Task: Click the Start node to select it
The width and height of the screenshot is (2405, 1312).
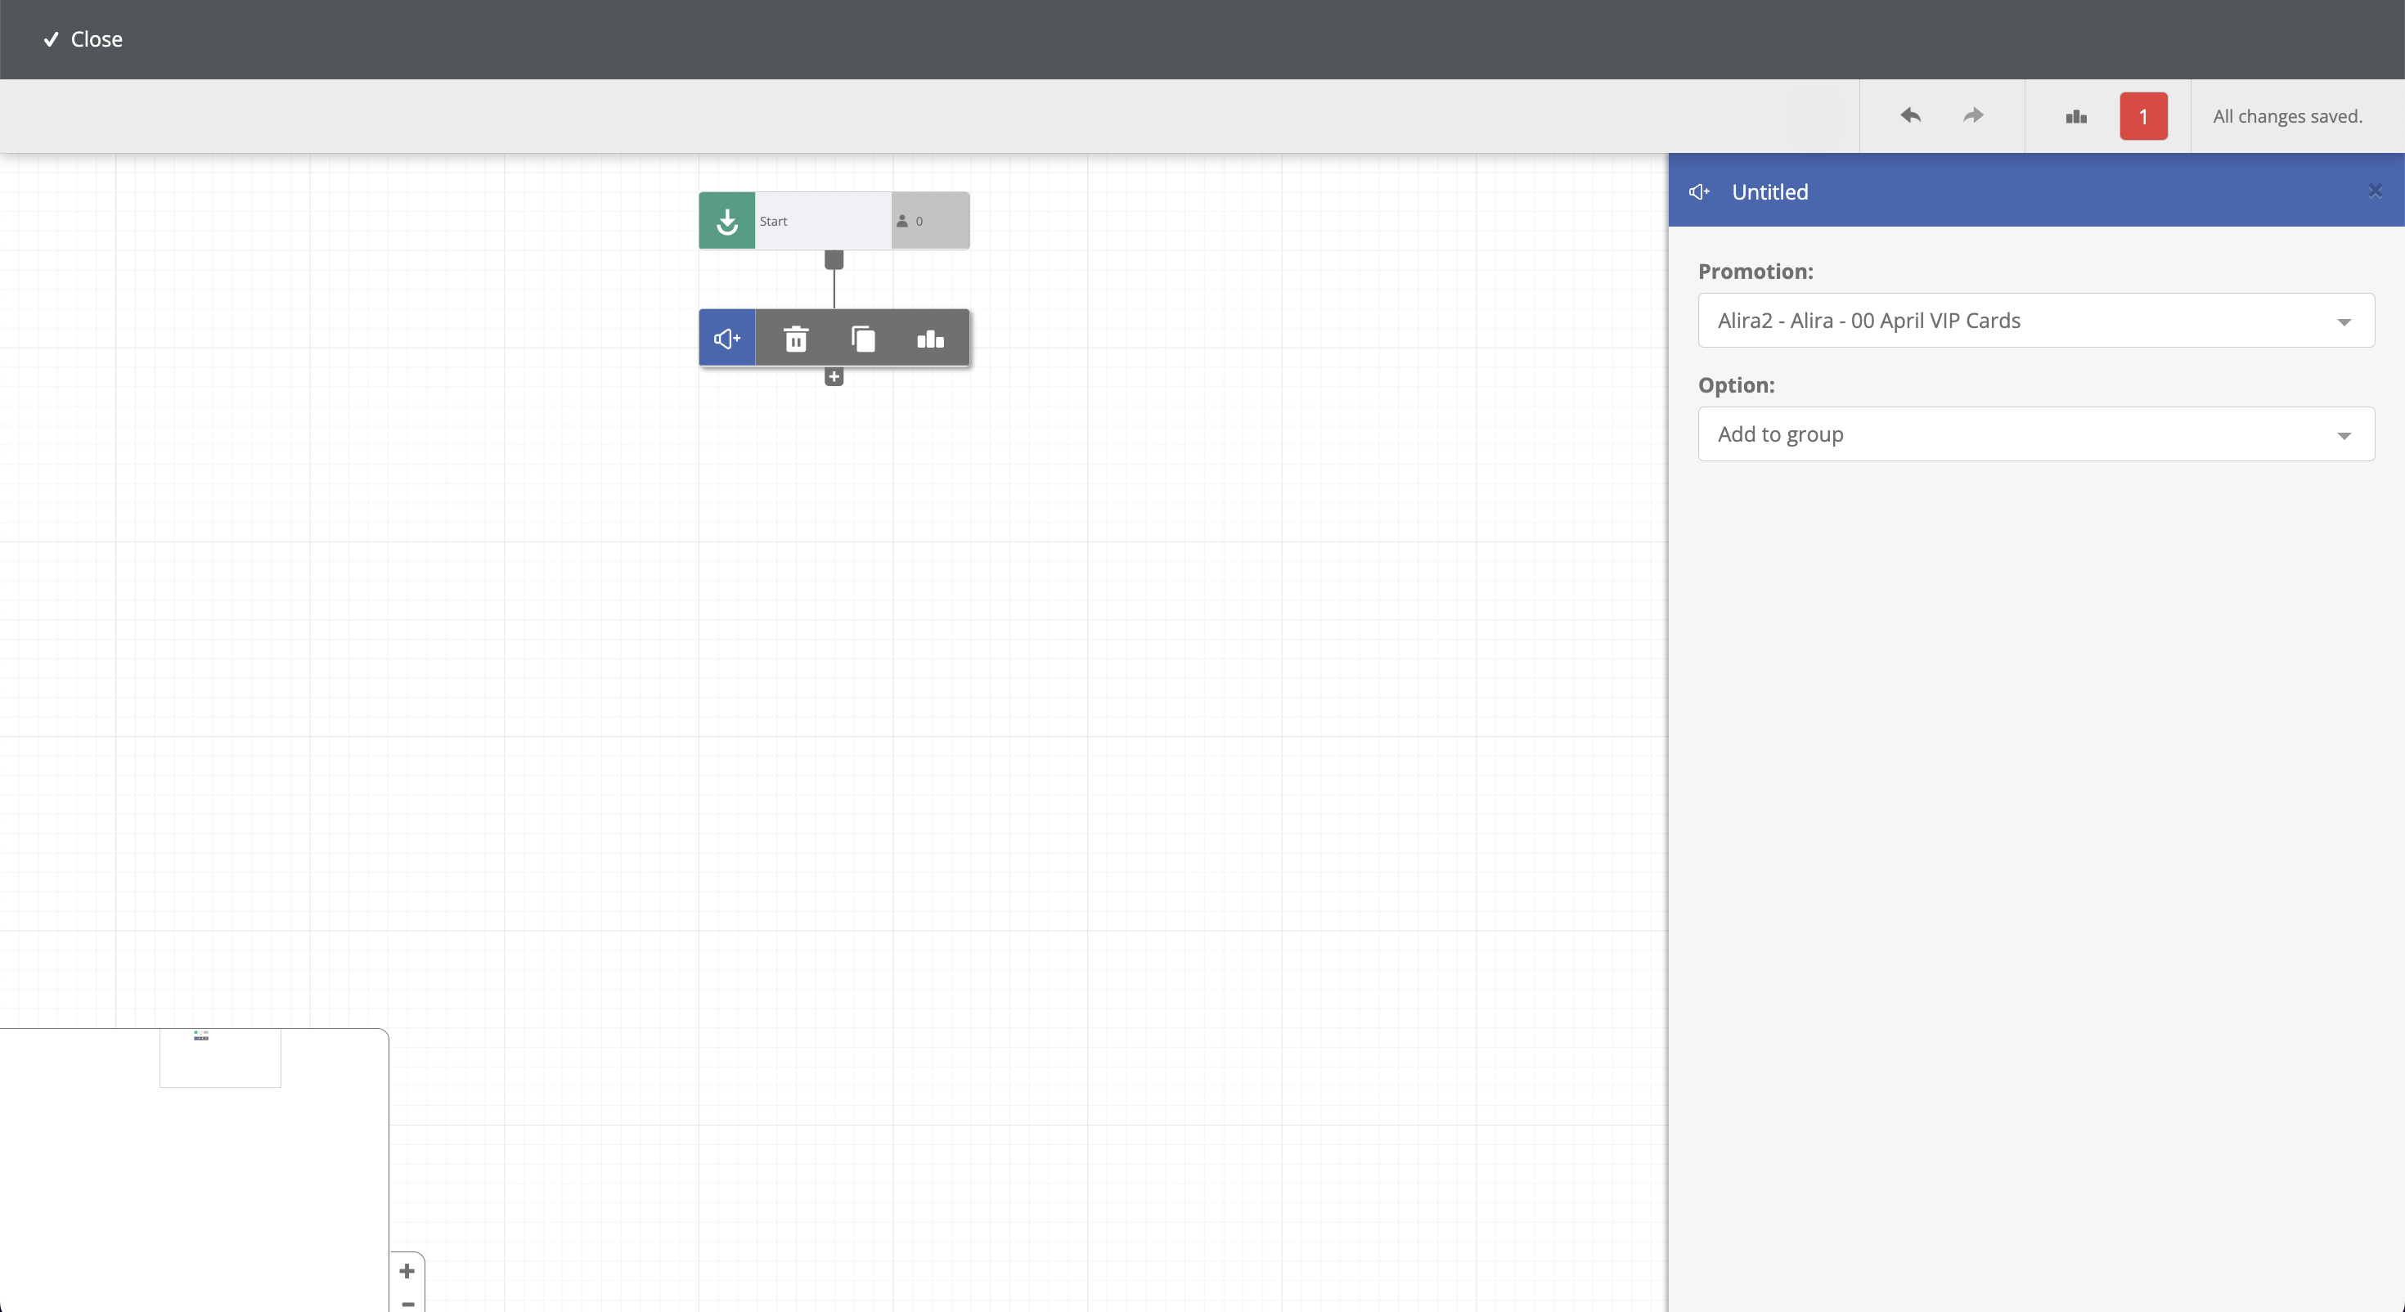Action: point(832,220)
